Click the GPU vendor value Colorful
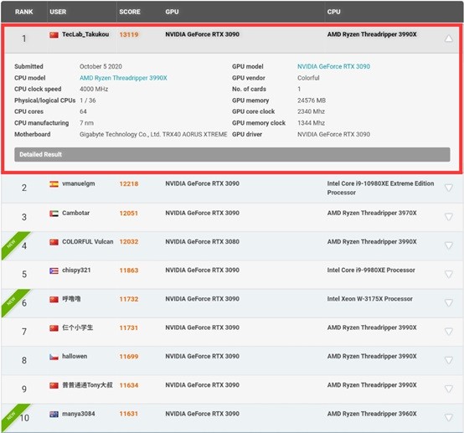Image resolution: width=464 pixels, height=433 pixels. click(308, 78)
